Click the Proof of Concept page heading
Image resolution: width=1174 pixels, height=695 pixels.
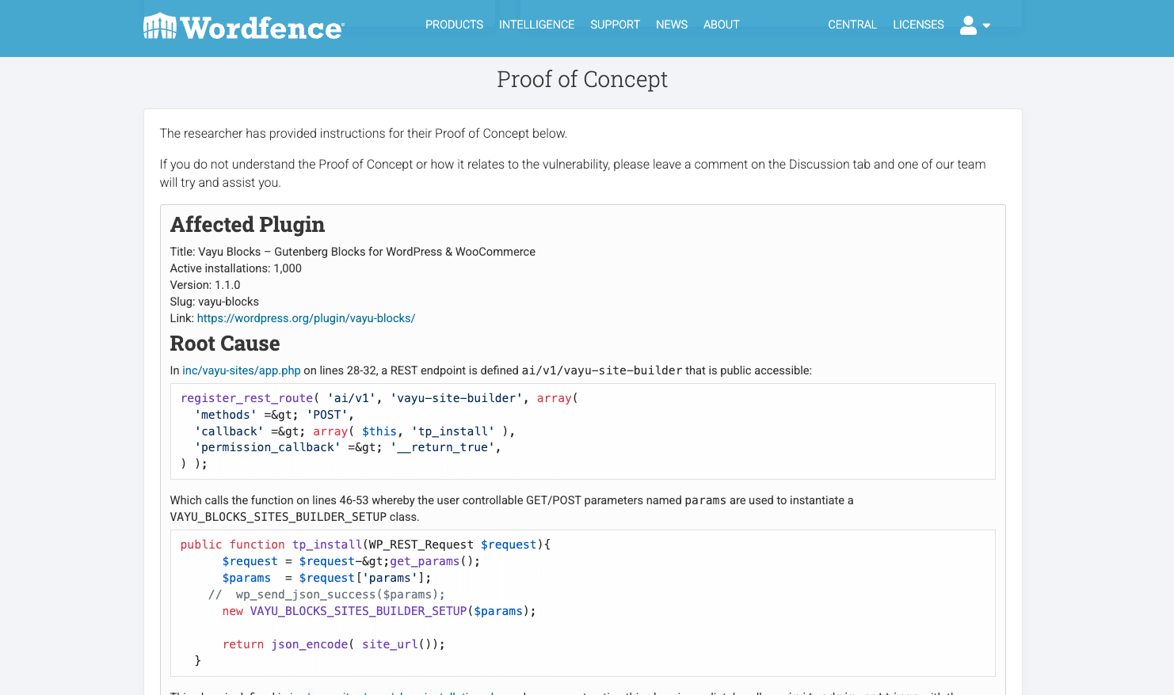tap(581, 79)
